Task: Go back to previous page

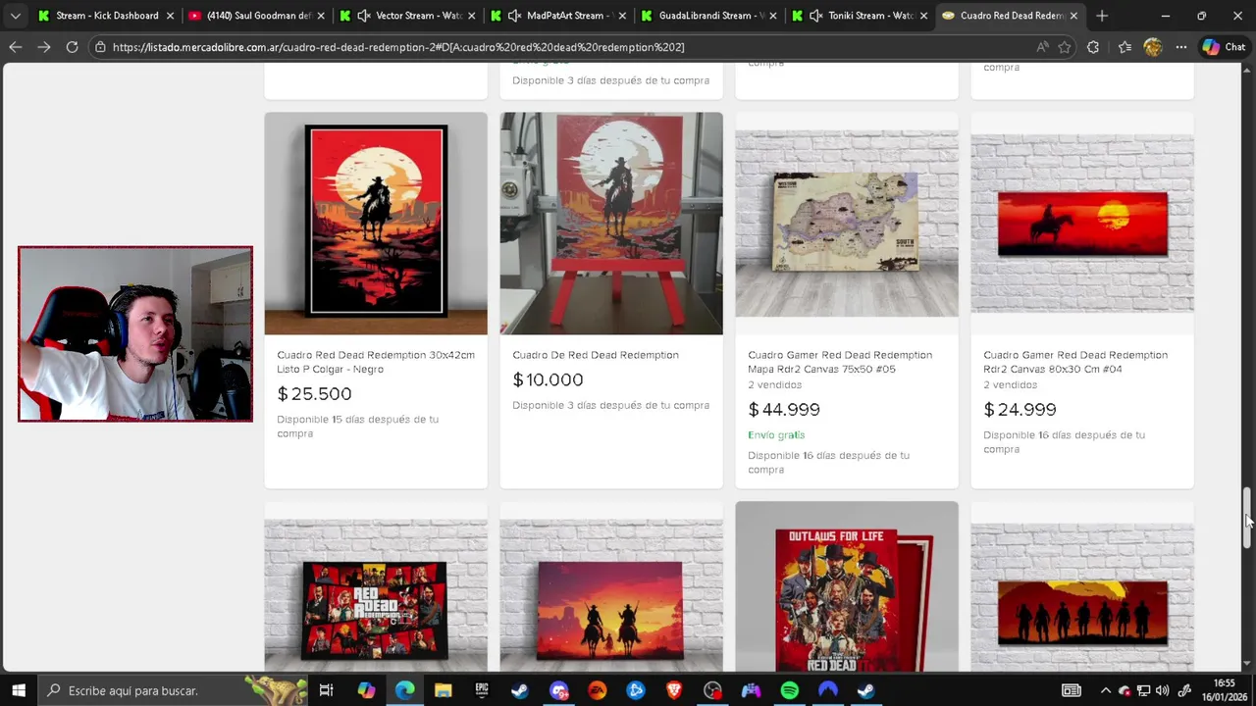Action: pos(16,47)
